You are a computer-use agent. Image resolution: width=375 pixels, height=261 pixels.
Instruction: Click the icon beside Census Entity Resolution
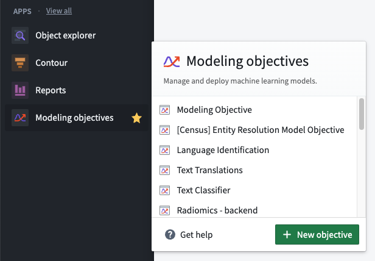pos(165,130)
